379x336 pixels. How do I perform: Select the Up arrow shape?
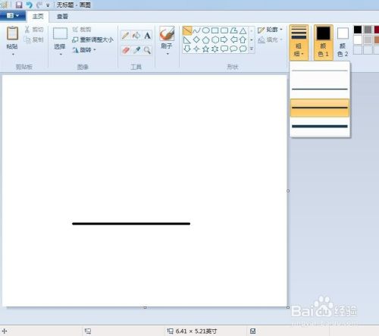click(x=243, y=39)
